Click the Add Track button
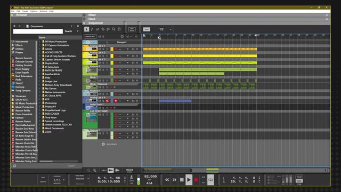Screen dimensions: 341x192 109,144
